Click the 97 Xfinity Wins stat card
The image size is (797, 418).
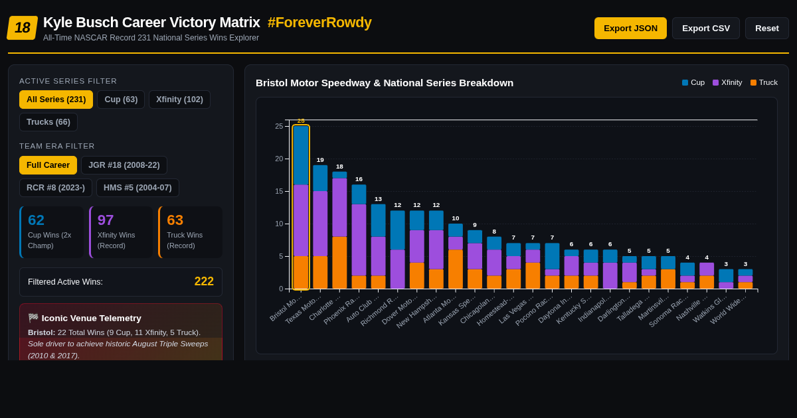pyautogui.click(x=121, y=232)
